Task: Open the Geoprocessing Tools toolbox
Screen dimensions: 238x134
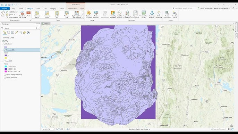Action: [28, 14]
